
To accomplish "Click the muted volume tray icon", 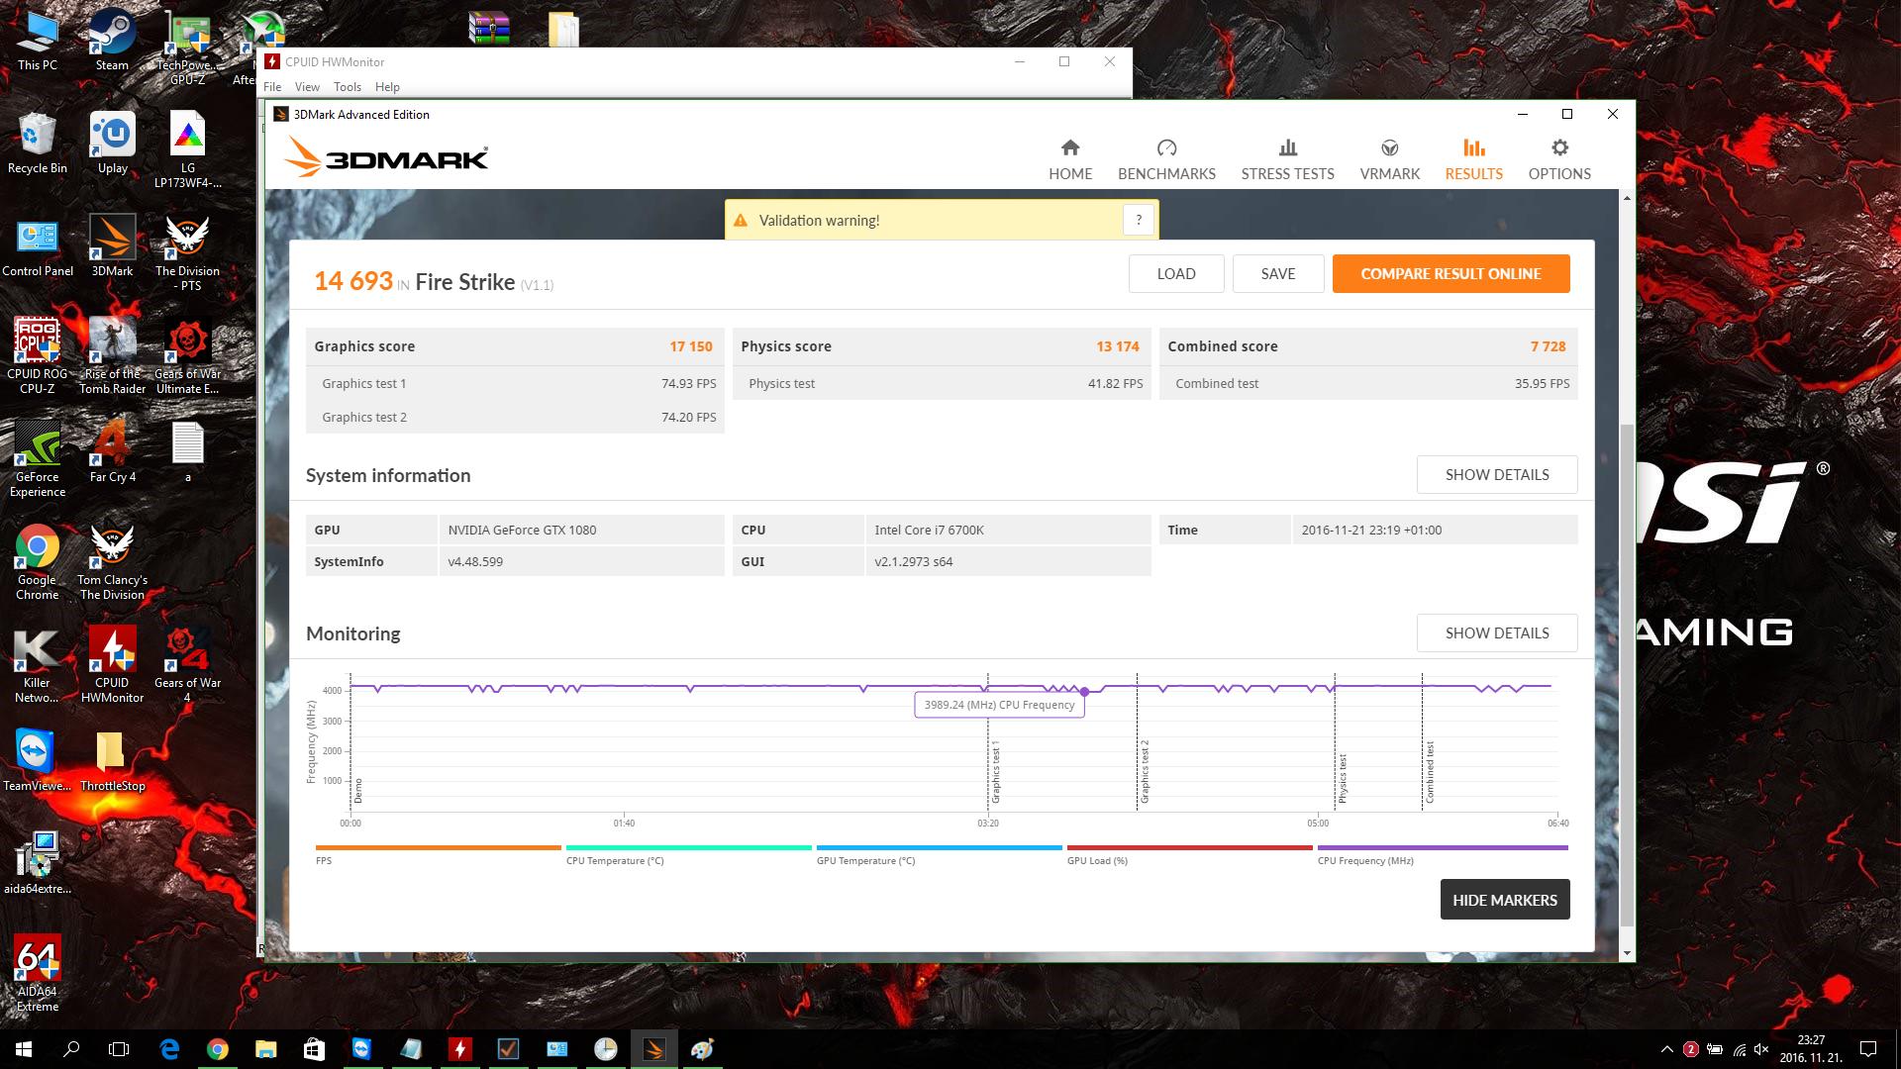I will coord(1761,1049).
